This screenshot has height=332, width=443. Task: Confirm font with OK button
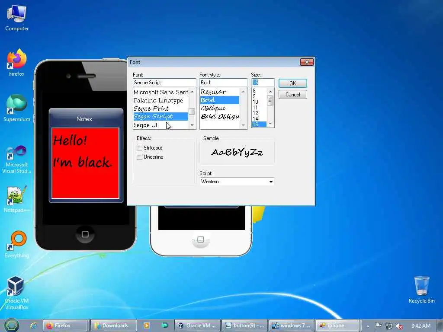point(293,83)
